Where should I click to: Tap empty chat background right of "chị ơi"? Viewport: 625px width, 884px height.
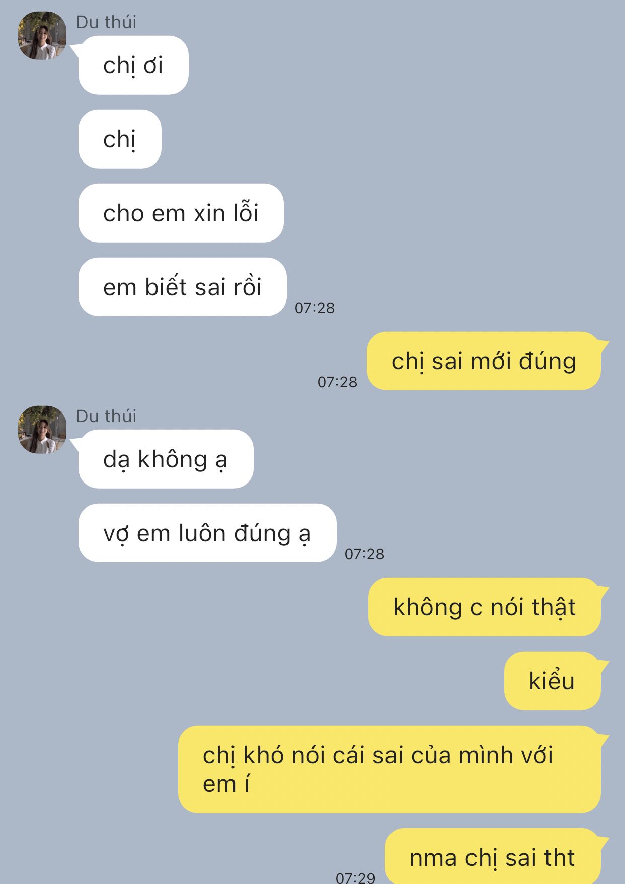point(403,65)
